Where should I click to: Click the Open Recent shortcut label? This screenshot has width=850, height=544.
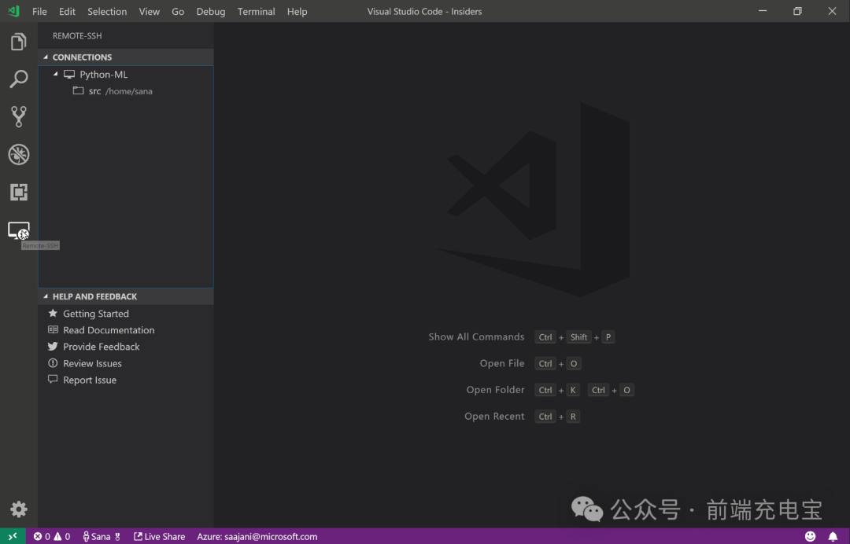494,417
